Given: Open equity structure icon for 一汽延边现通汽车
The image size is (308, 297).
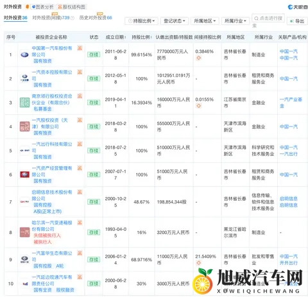Looking at the screenshot, I should point(80,277).
